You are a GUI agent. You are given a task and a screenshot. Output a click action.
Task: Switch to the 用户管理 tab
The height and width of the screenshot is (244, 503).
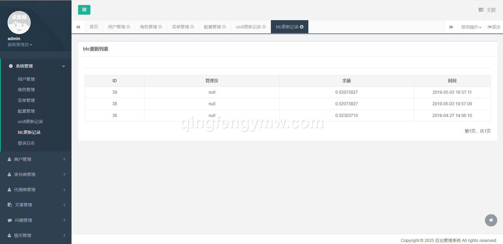[x=117, y=27]
